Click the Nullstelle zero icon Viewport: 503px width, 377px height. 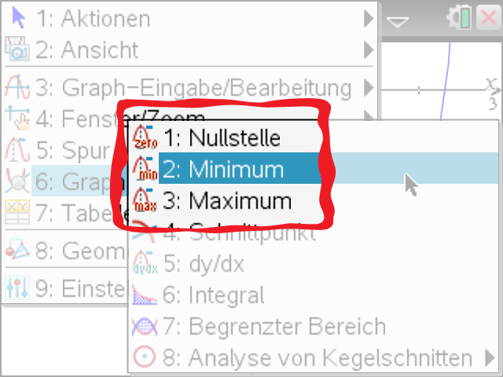point(145,137)
